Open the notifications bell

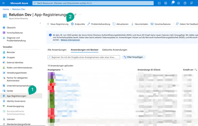click(172, 3)
